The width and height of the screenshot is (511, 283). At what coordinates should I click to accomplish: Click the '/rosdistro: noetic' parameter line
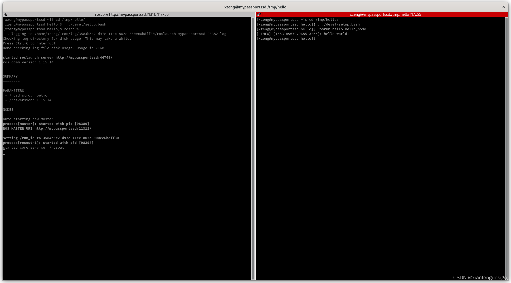point(26,95)
